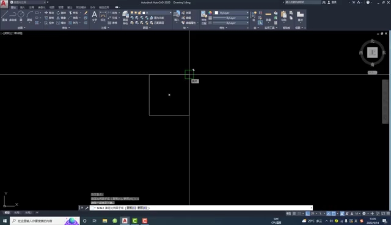Toggle grid display in status bar

[294, 213]
